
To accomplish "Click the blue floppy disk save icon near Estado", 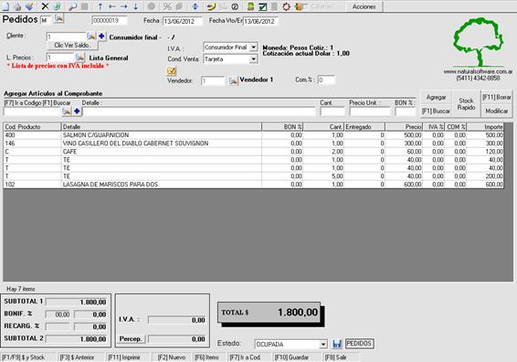I will (337, 344).
